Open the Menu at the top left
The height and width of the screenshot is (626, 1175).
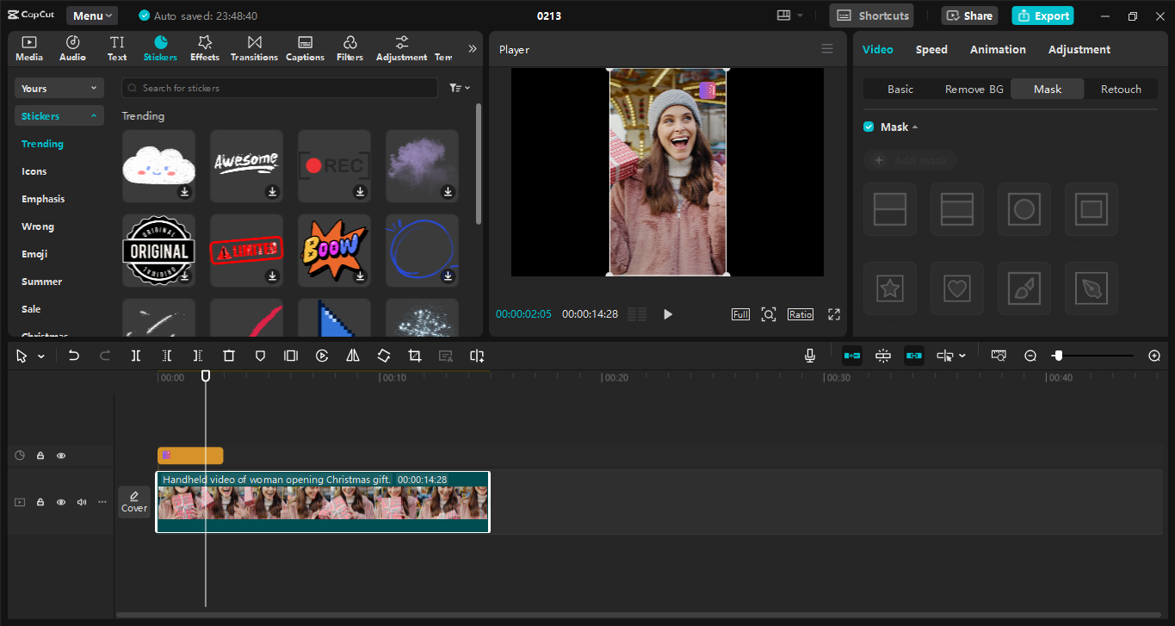pyautogui.click(x=91, y=15)
